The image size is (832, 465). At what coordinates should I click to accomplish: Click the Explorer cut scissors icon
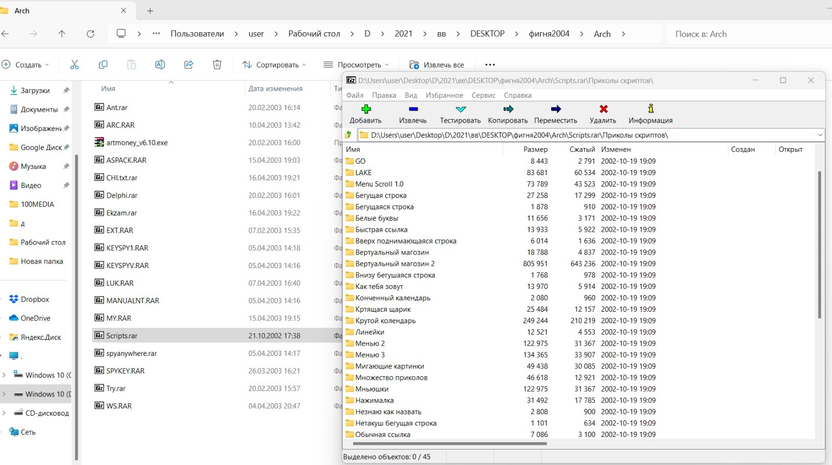(x=74, y=64)
